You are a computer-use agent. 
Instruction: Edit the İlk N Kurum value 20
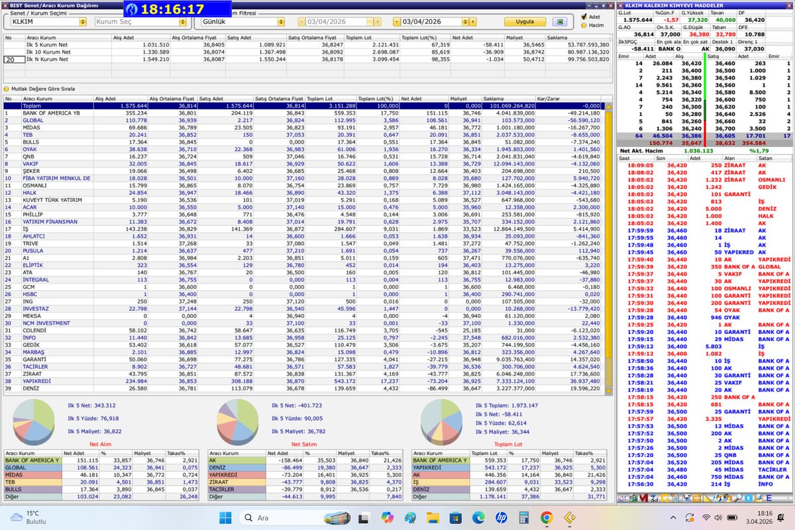tap(13, 60)
